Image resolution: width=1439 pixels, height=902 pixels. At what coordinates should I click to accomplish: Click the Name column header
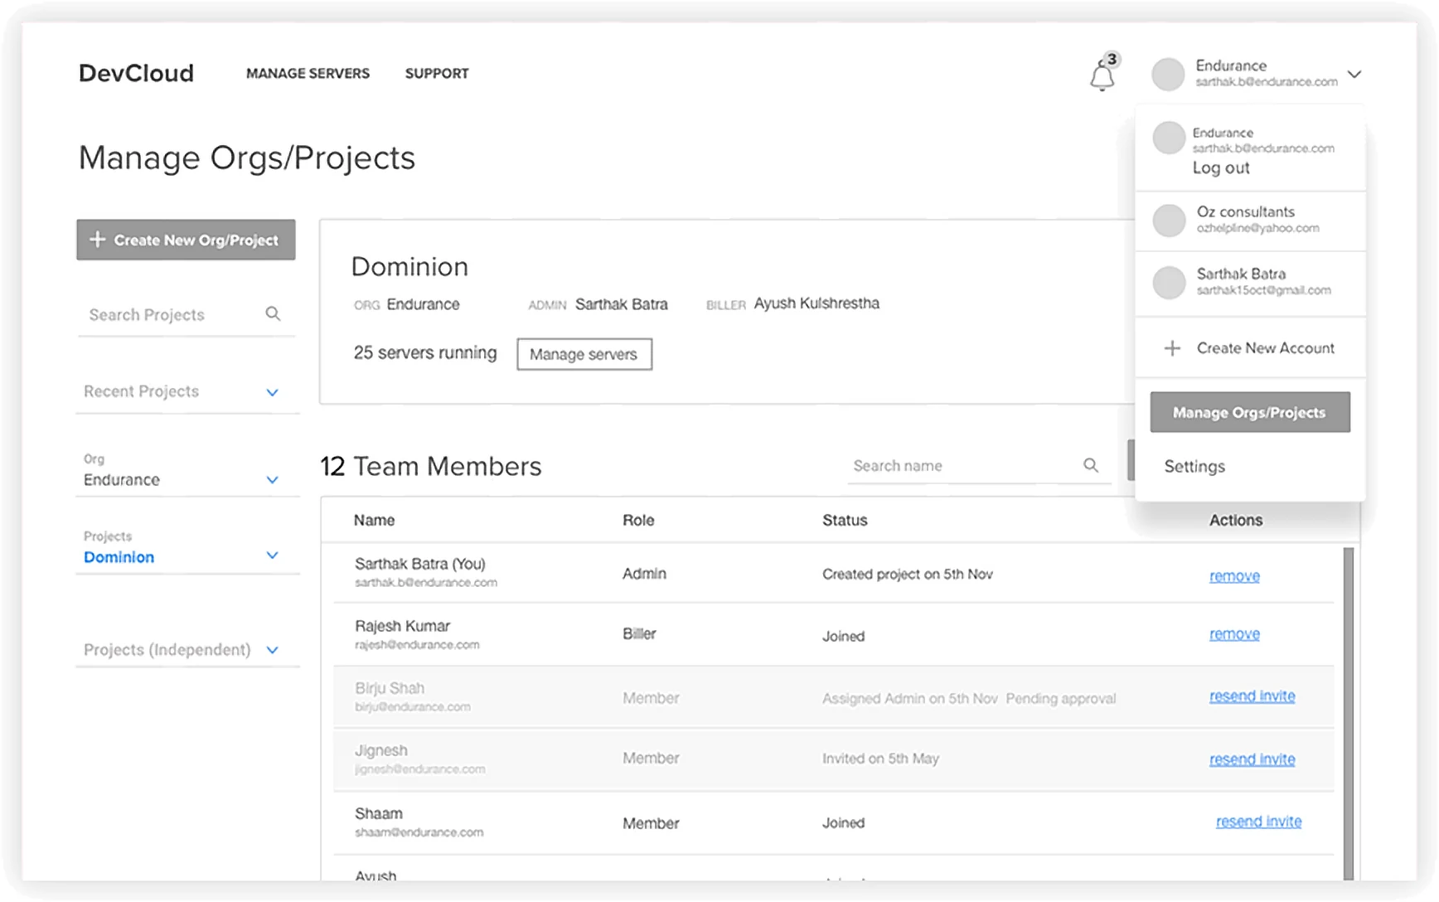pyautogui.click(x=374, y=520)
